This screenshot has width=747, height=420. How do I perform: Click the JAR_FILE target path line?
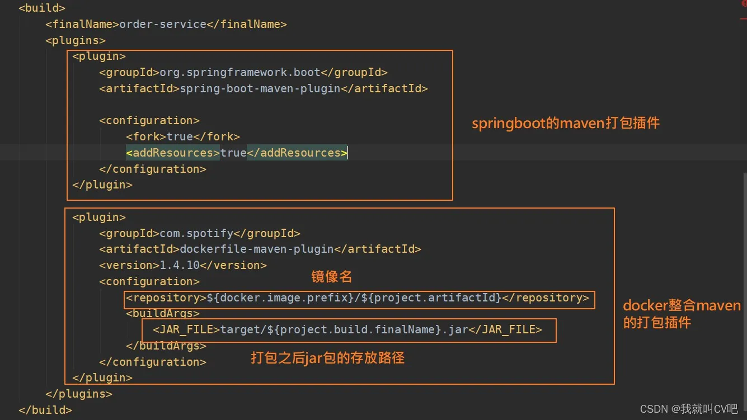(x=347, y=329)
